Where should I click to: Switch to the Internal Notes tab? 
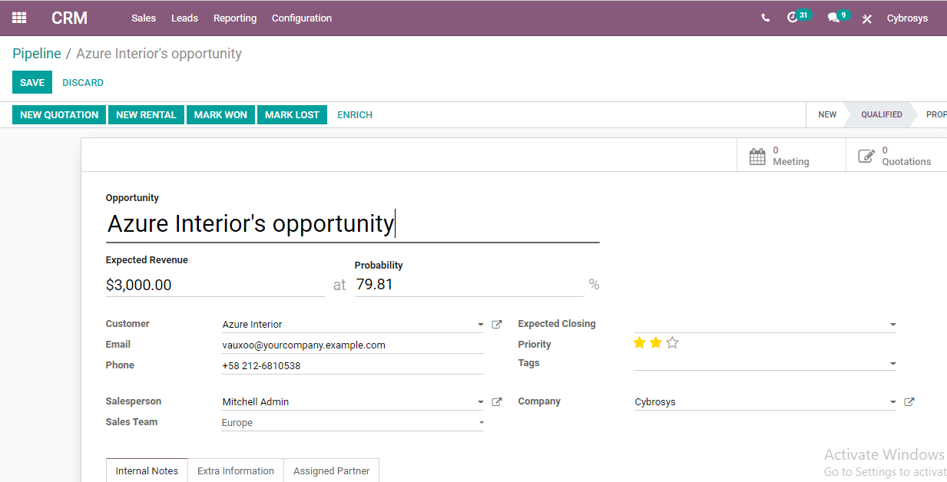pos(147,470)
